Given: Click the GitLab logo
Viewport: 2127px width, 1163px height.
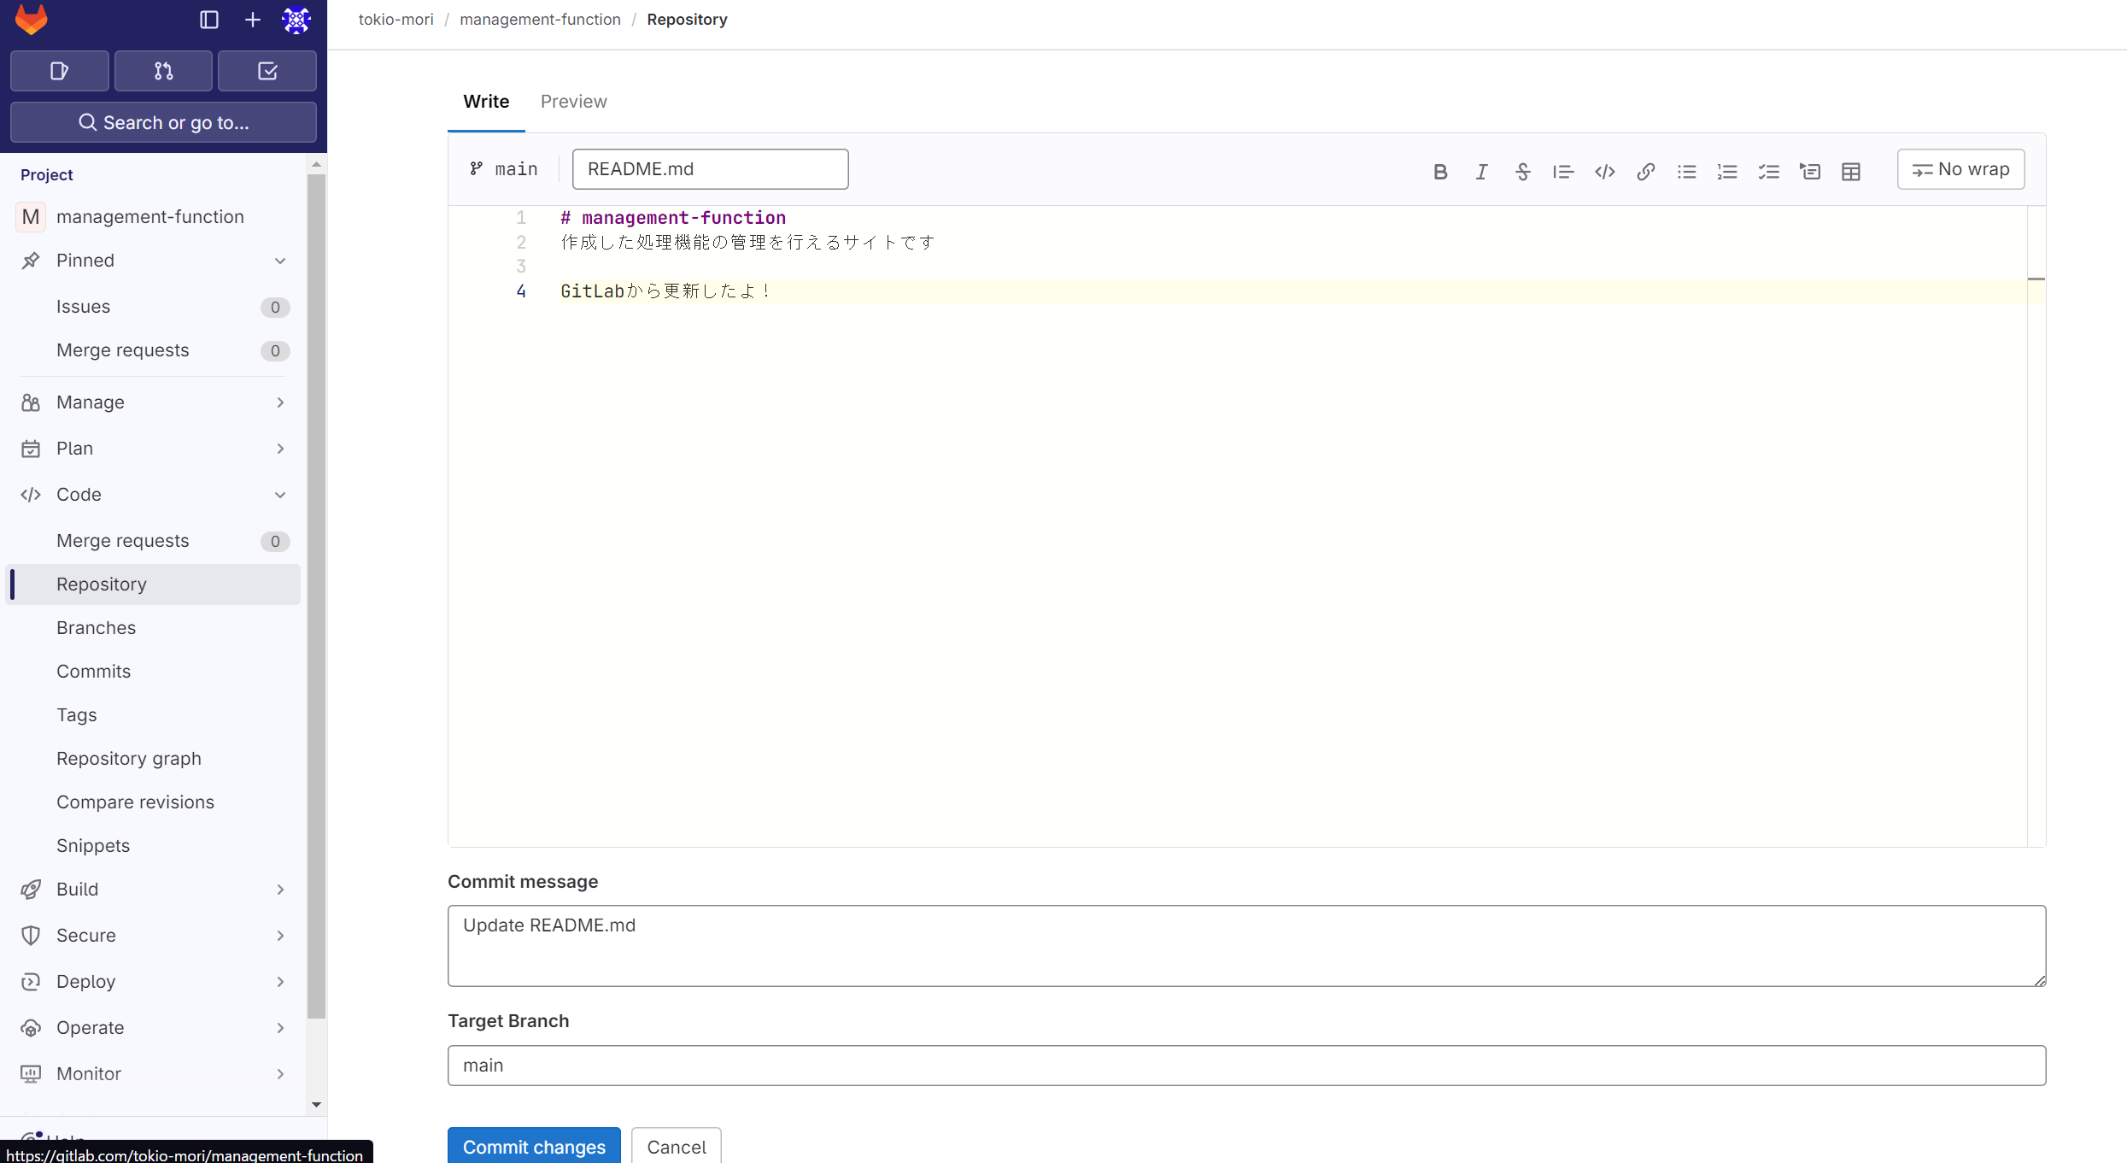Looking at the screenshot, I should 31,19.
